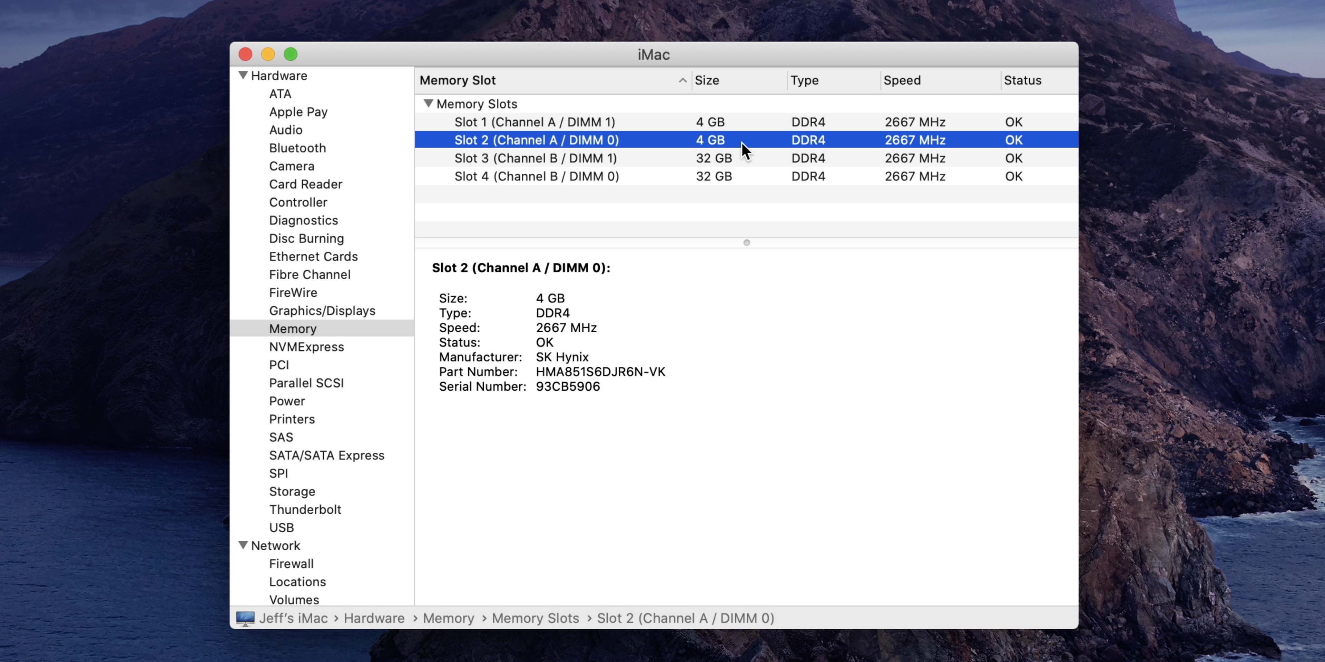Click the Firewall network item
Screen dimensions: 1325x662
pyautogui.click(x=291, y=563)
